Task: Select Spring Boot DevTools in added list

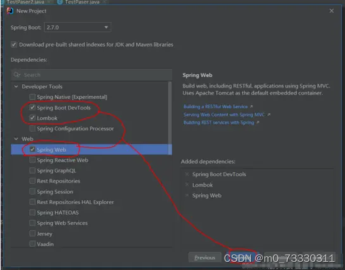Action: tap(219, 174)
